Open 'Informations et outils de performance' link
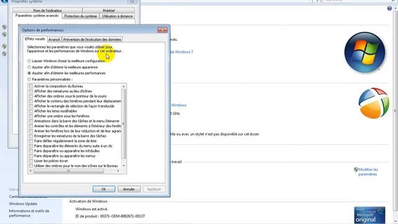The width and height of the screenshot is (398, 224). coord(29,213)
